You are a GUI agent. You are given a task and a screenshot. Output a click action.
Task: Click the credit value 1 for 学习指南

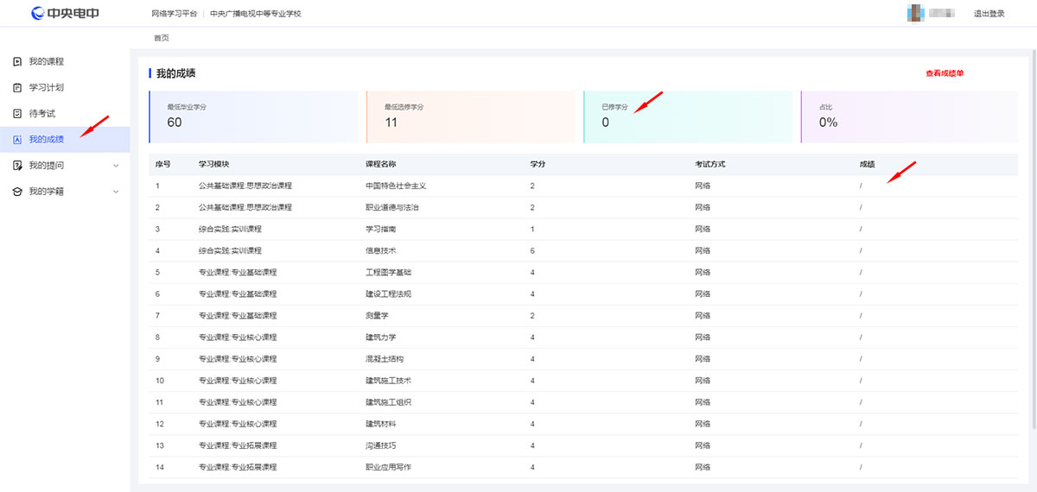pos(532,229)
